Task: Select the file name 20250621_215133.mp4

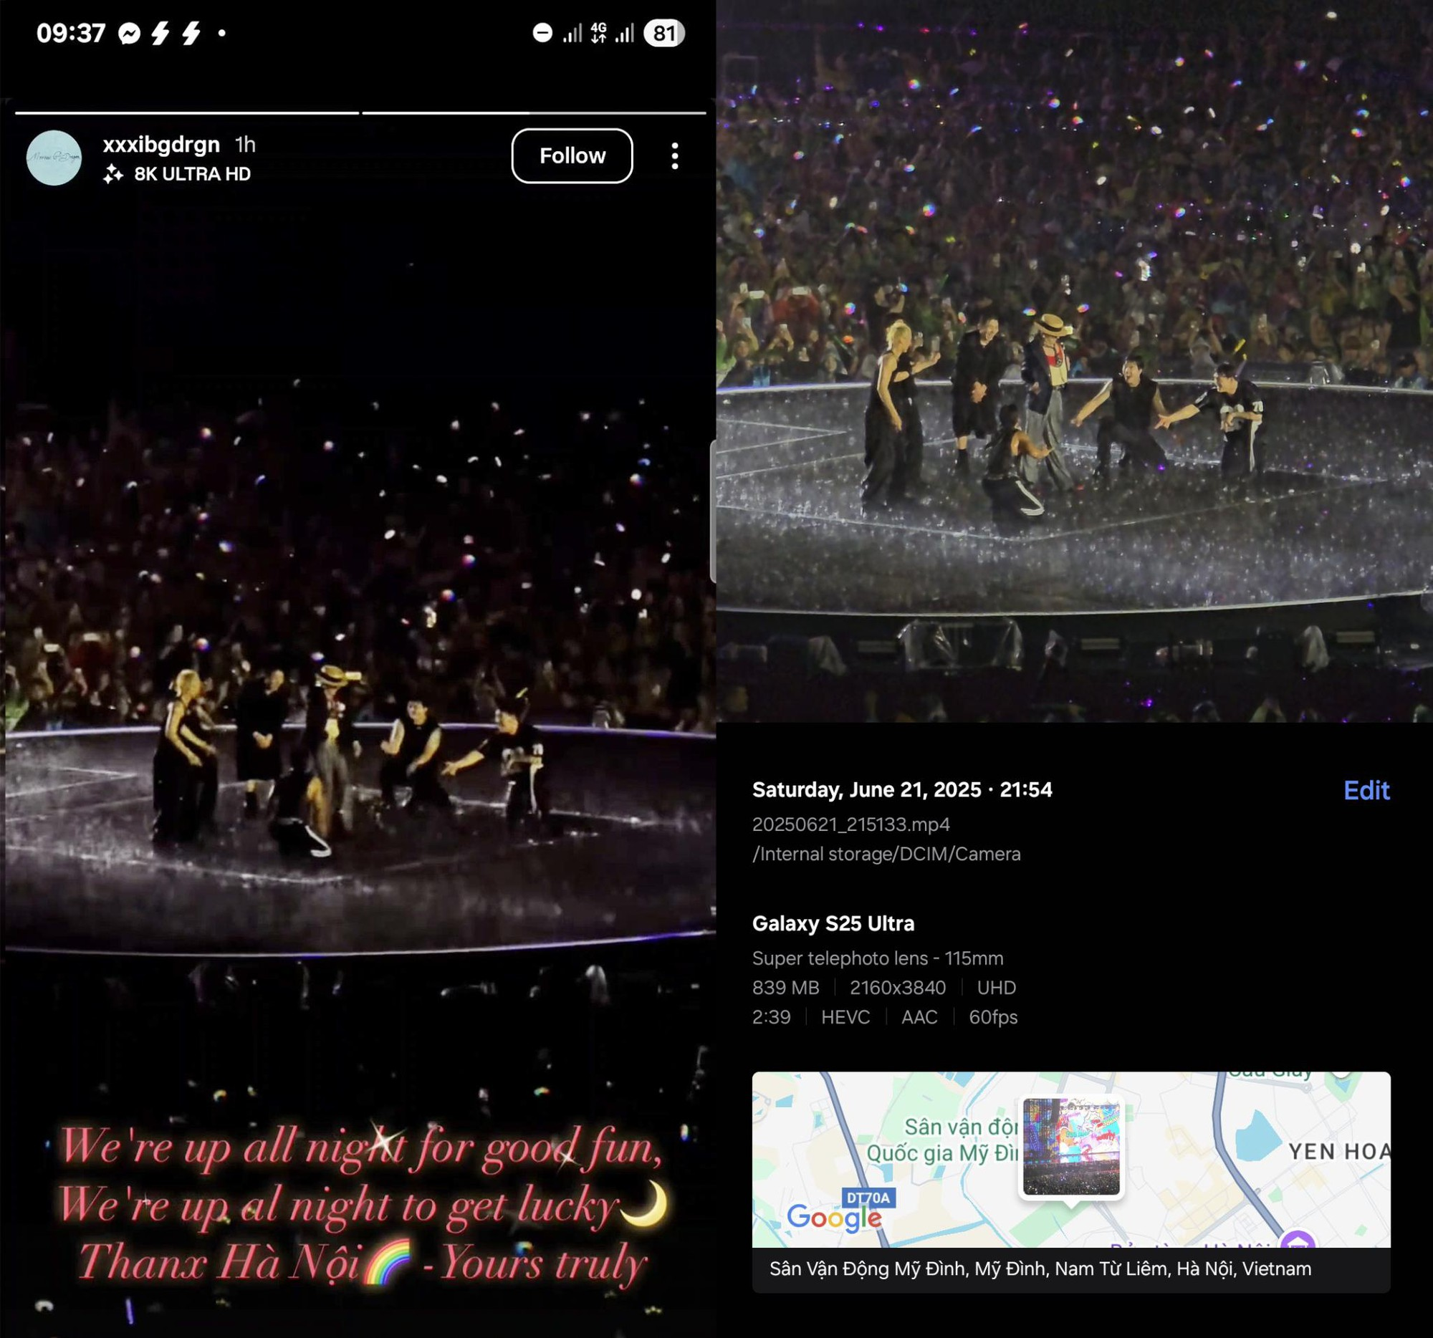Action: click(x=850, y=824)
